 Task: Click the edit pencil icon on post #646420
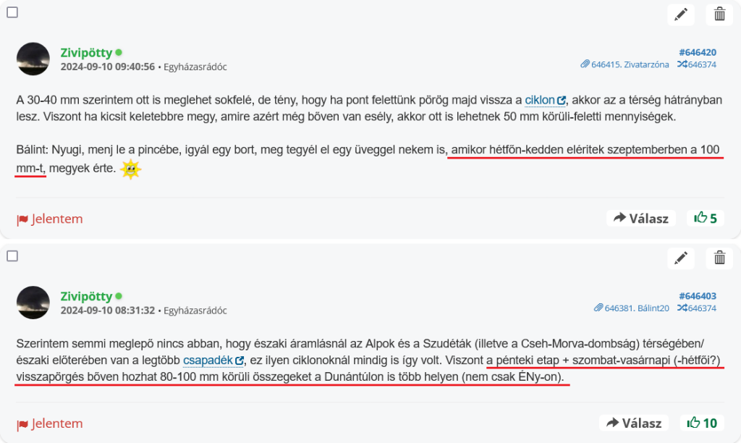pos(680,14)
